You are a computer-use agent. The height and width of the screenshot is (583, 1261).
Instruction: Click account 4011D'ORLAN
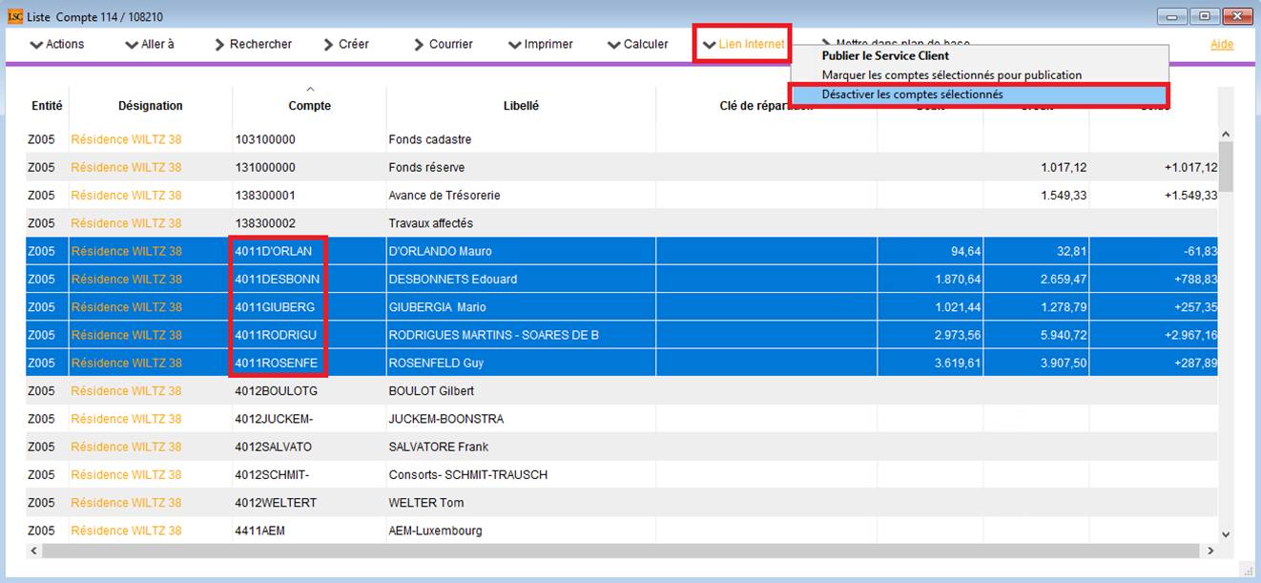click(x=274, y=251)
